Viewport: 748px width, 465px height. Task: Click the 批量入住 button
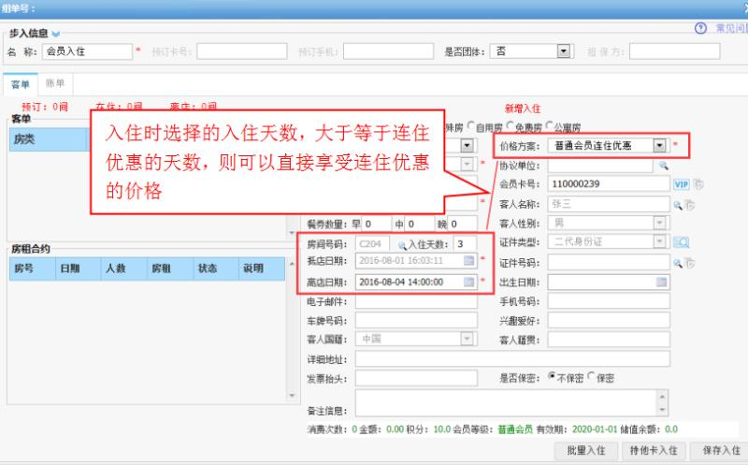(x=586, y=450)
